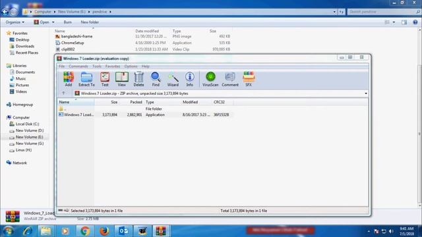Add a Comment to the archive
This screenshot has height=237, width=422.
point(230,79)
